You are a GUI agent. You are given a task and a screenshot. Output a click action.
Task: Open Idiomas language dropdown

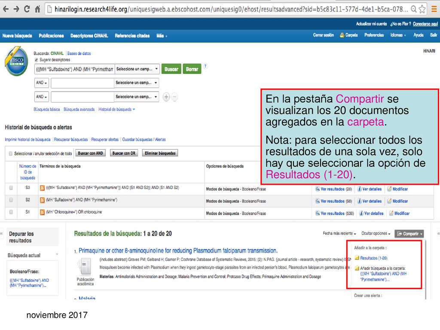coord(398,35)
